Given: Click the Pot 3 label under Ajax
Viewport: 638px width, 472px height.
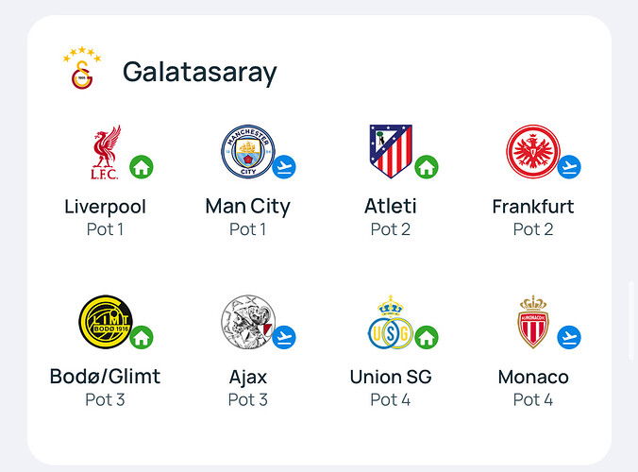Looking at the screenshot, I should tap(248, 399).
